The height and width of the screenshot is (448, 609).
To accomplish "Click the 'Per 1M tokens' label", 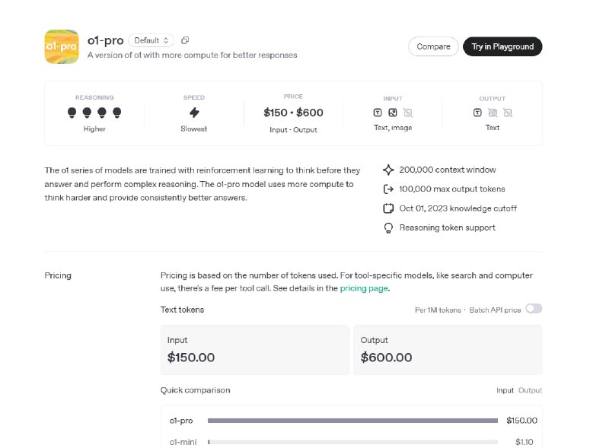I will 438,310.
